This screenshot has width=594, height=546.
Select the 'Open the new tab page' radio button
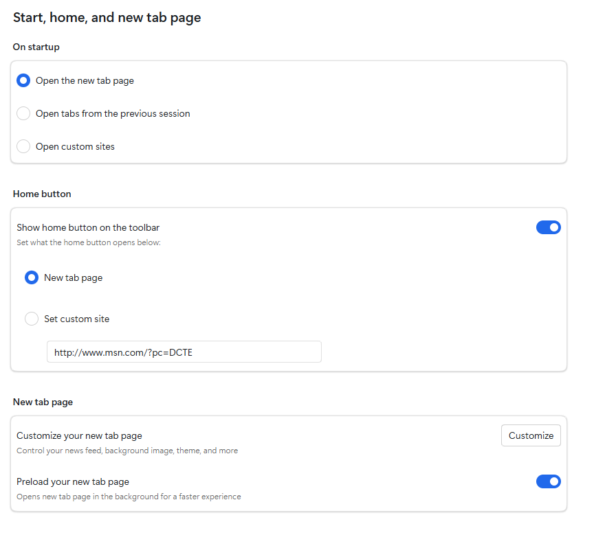point(23,80)
